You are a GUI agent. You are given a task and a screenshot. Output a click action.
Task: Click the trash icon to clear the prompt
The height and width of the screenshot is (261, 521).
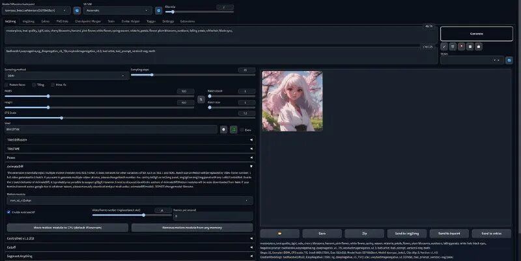coord(453,47)
